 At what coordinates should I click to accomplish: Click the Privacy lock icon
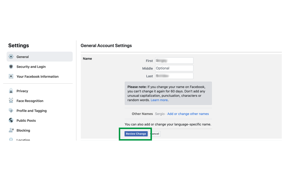(x=11, y=91)
